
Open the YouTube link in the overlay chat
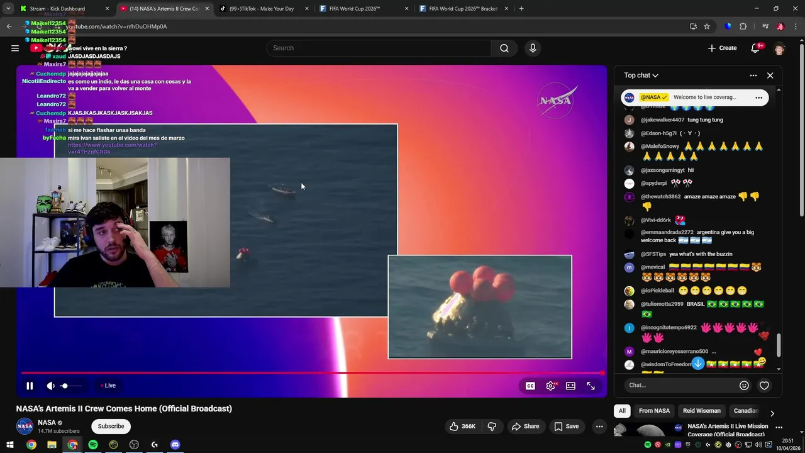112,148
